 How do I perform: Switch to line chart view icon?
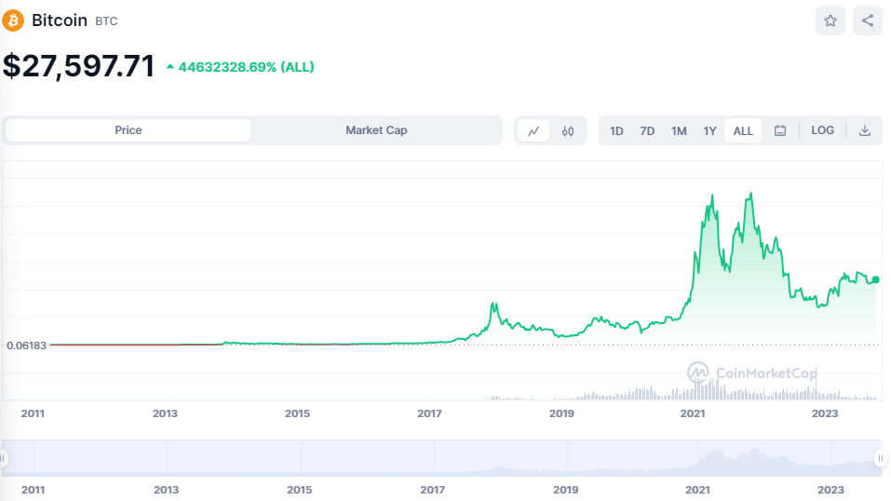(x=533, y=130)
